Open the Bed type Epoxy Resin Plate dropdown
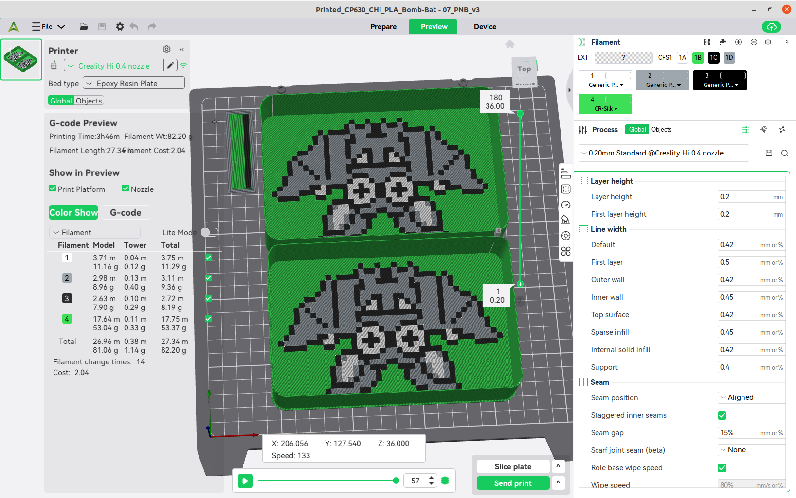796x498 pixels. click(x=134, y=83)
